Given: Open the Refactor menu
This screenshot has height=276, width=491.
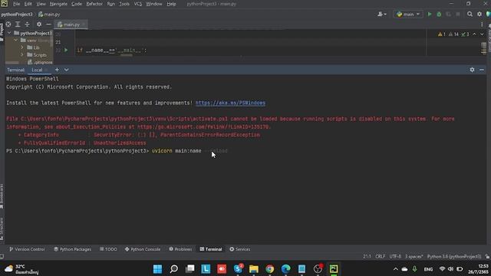Looking at the screenshot, I should coord(94,4).
